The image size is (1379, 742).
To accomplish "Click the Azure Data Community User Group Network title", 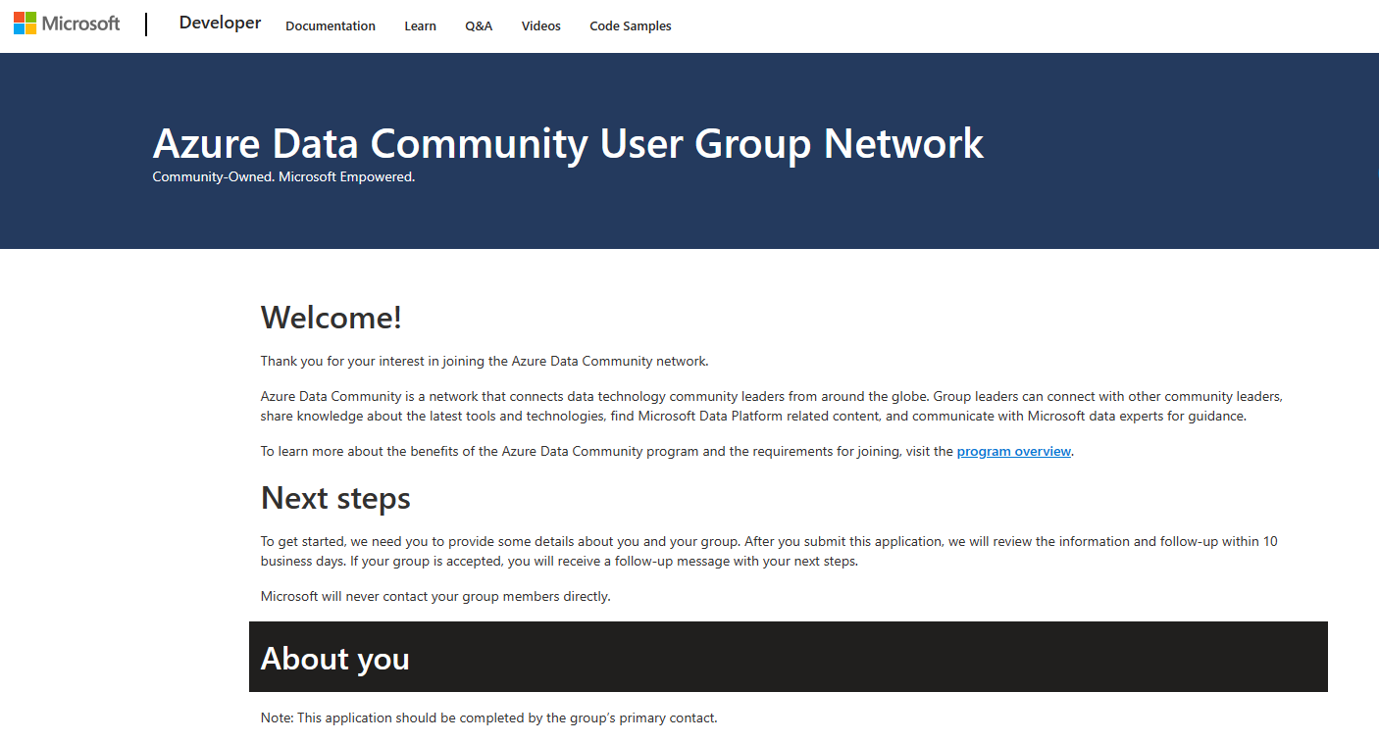I will point(568,143).
